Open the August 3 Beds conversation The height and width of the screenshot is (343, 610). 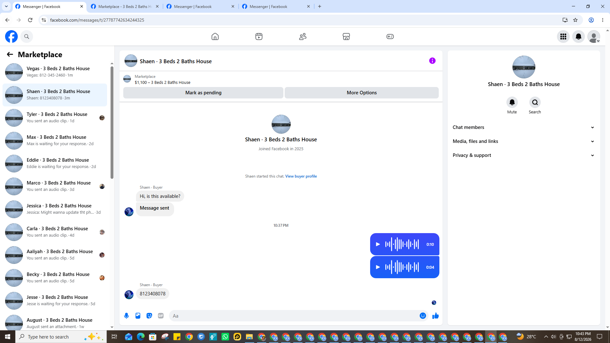tap(55, 321)
